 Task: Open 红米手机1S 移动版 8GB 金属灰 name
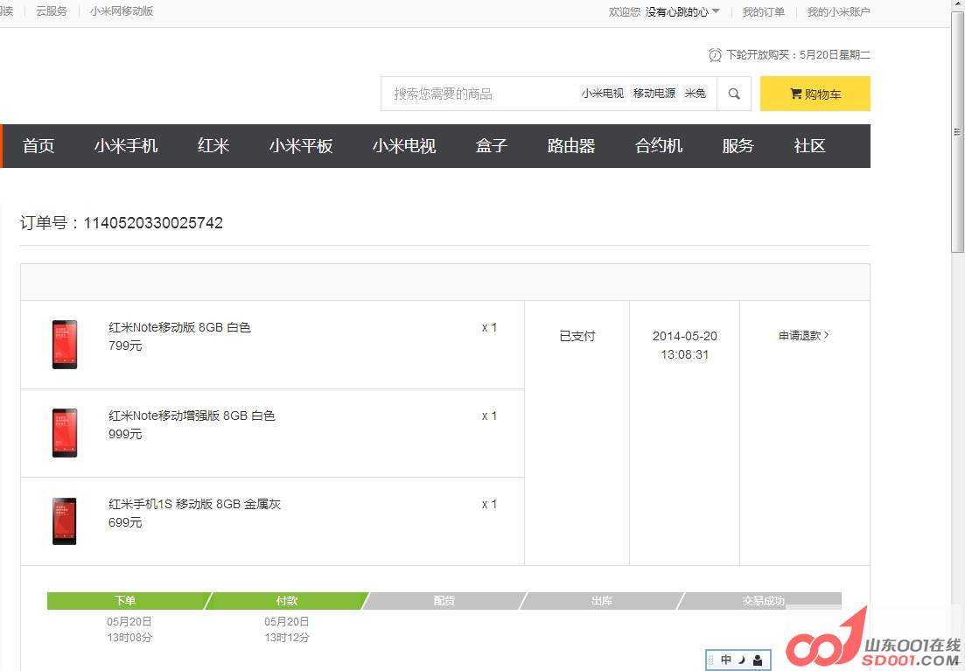click(194, 504)
